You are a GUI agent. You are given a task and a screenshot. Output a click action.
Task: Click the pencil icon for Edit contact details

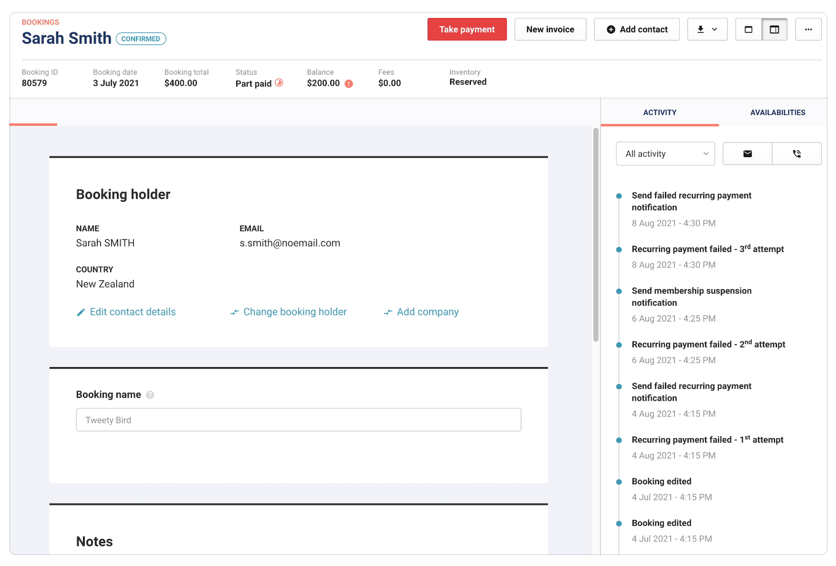coord(80,312)
